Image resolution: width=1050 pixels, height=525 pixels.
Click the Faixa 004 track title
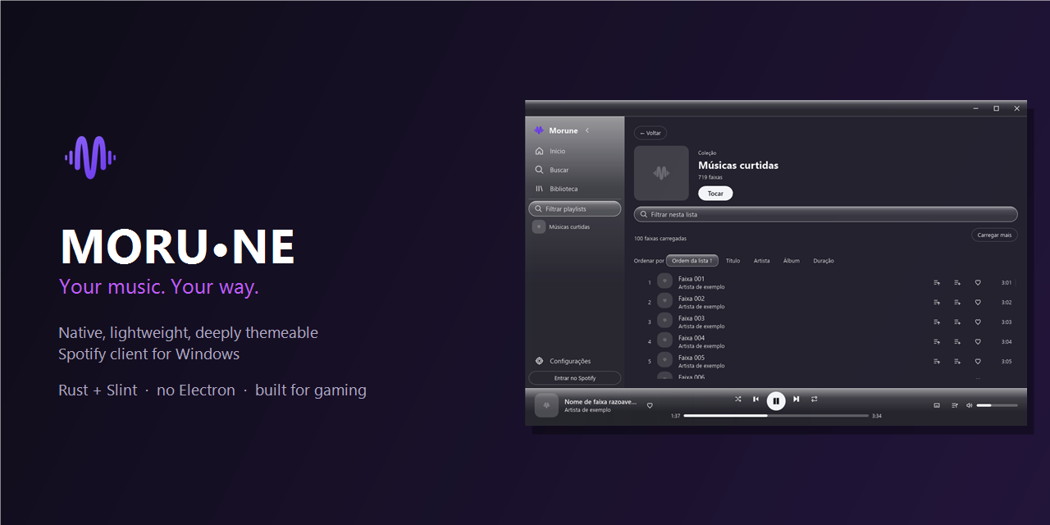[692, 338]
